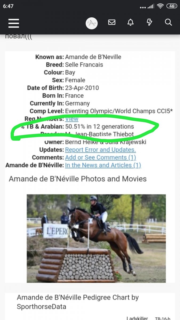Tap the Photos and Movies heading

click(x=78, y=179)
